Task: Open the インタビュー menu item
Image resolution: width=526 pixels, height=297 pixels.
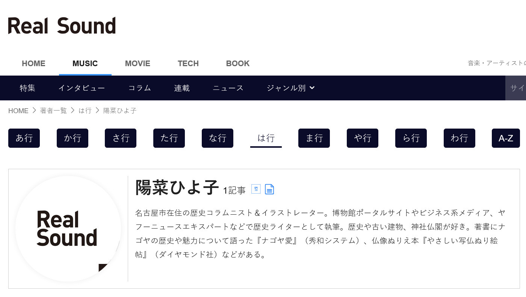Action: click(82, 88)
